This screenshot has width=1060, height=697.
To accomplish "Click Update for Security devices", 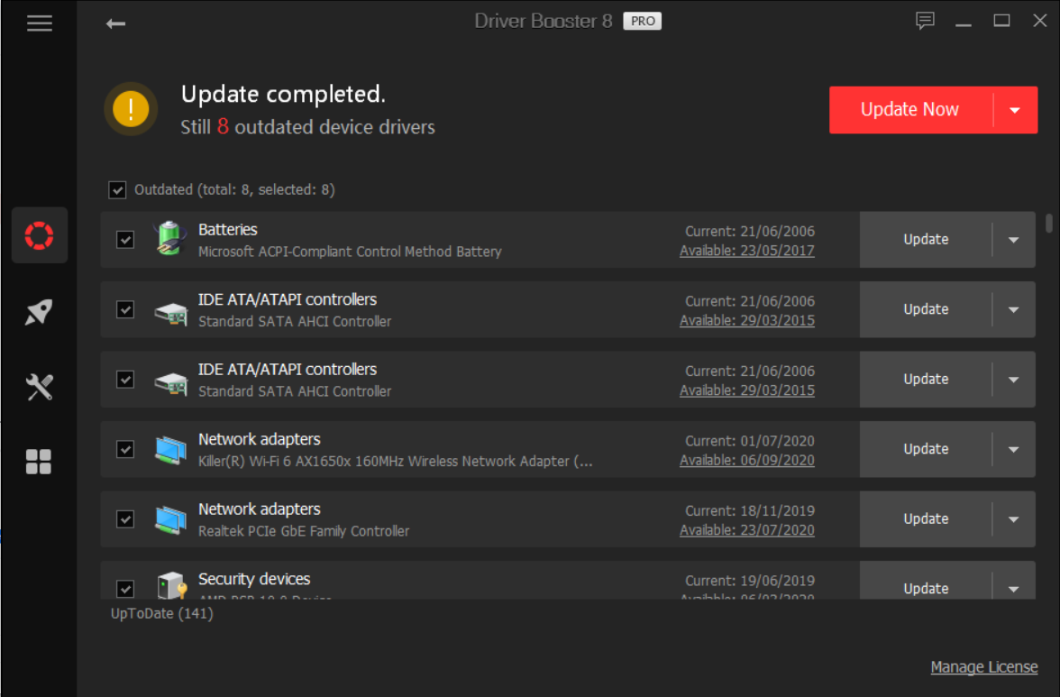I will click(926, 587).
